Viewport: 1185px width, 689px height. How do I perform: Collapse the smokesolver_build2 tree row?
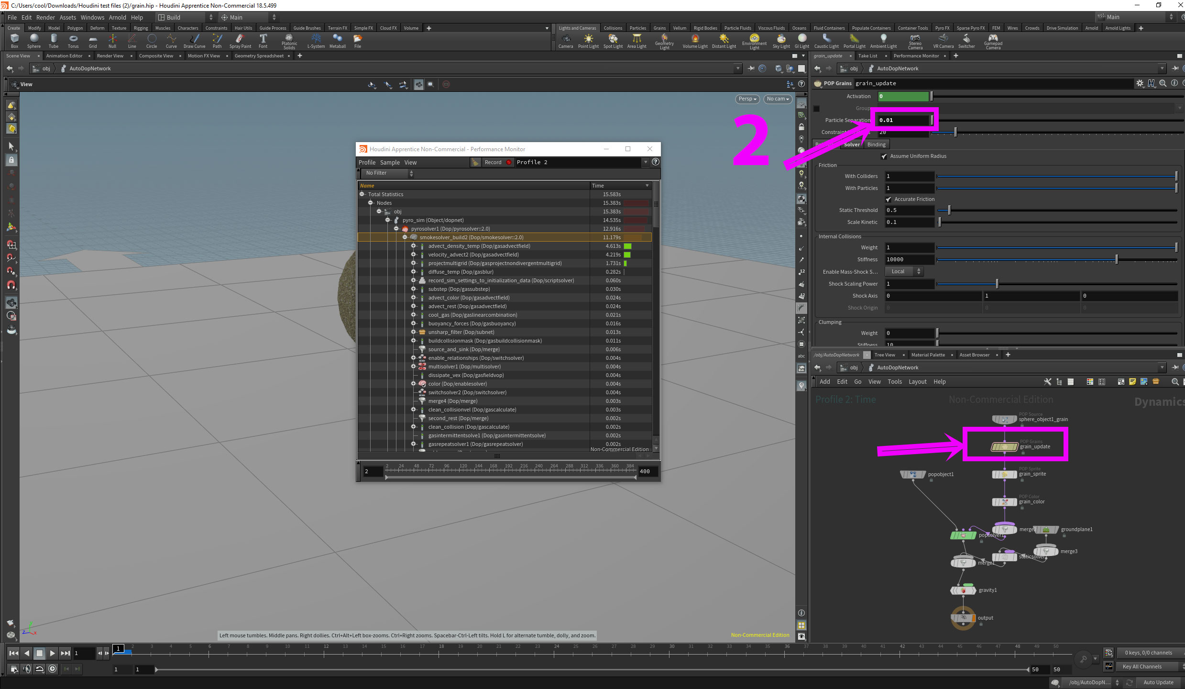point(405,237)
